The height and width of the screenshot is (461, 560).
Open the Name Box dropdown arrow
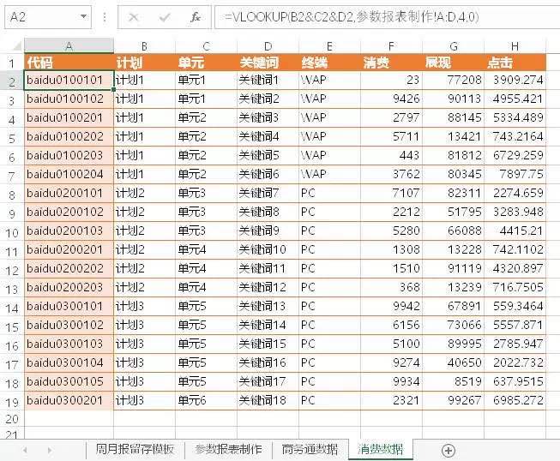83,16
